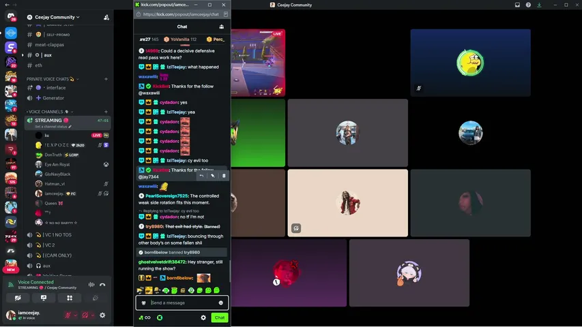
Task: Click the first emote in Kick quick emote row
Action: point(140,290)
